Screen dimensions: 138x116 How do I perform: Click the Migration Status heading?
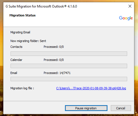tap(22, 15)
